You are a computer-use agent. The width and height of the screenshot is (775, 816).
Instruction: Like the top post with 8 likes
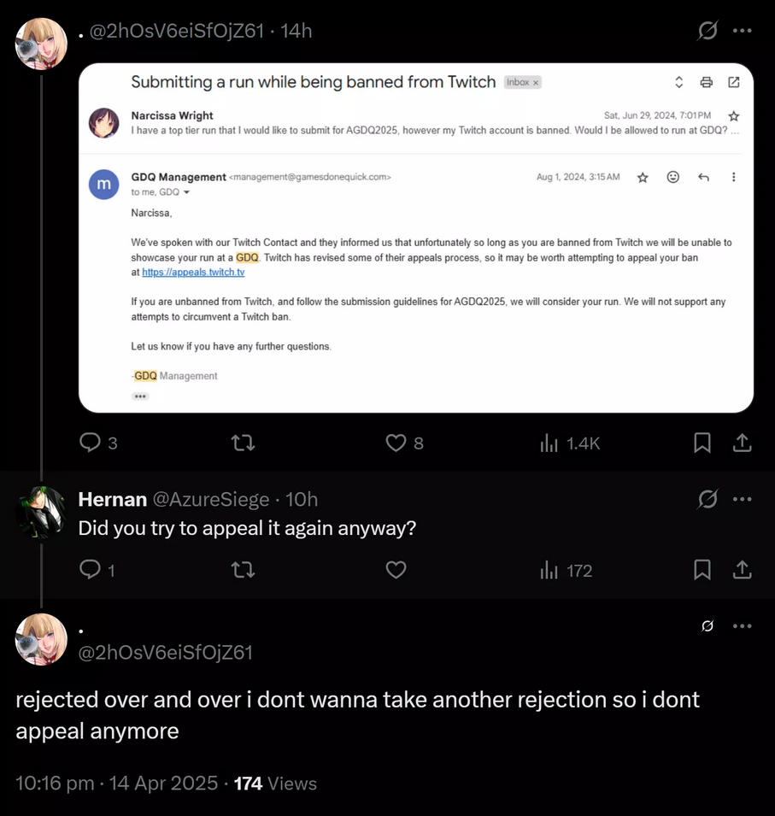coord(404,443)
